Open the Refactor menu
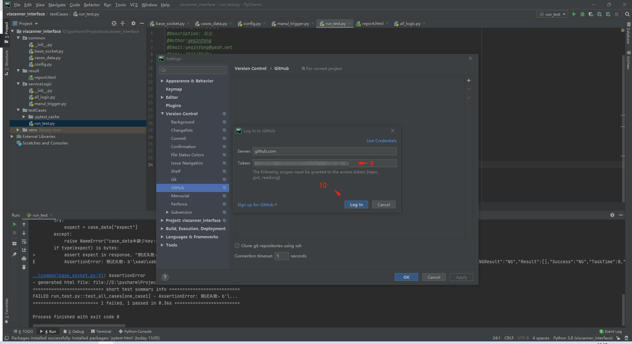This screenshot has height=344, width=632. click(x=92, y=5)
